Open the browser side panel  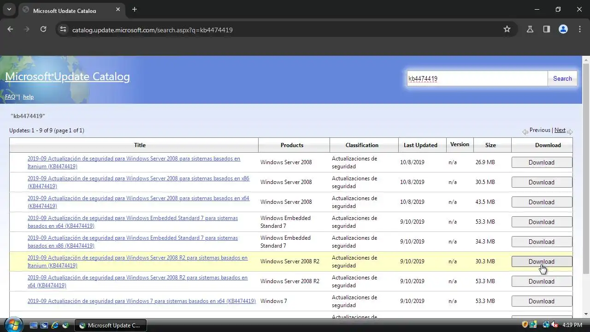[547, 29]
